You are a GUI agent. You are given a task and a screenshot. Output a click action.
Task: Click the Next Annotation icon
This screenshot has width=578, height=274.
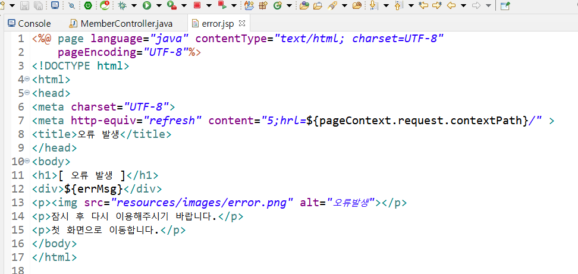click(374, 5)
